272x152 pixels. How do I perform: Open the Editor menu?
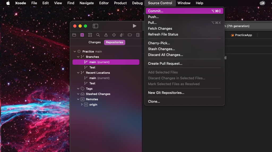(x=104, y=3)
